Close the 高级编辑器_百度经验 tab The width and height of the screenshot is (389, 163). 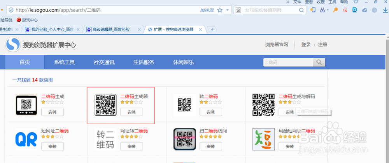click(x=139, y=29)
